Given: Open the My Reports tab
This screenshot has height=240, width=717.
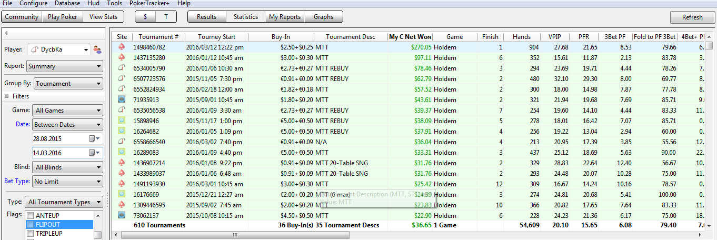Looking at the screenshot, I should tap(285, 17).
